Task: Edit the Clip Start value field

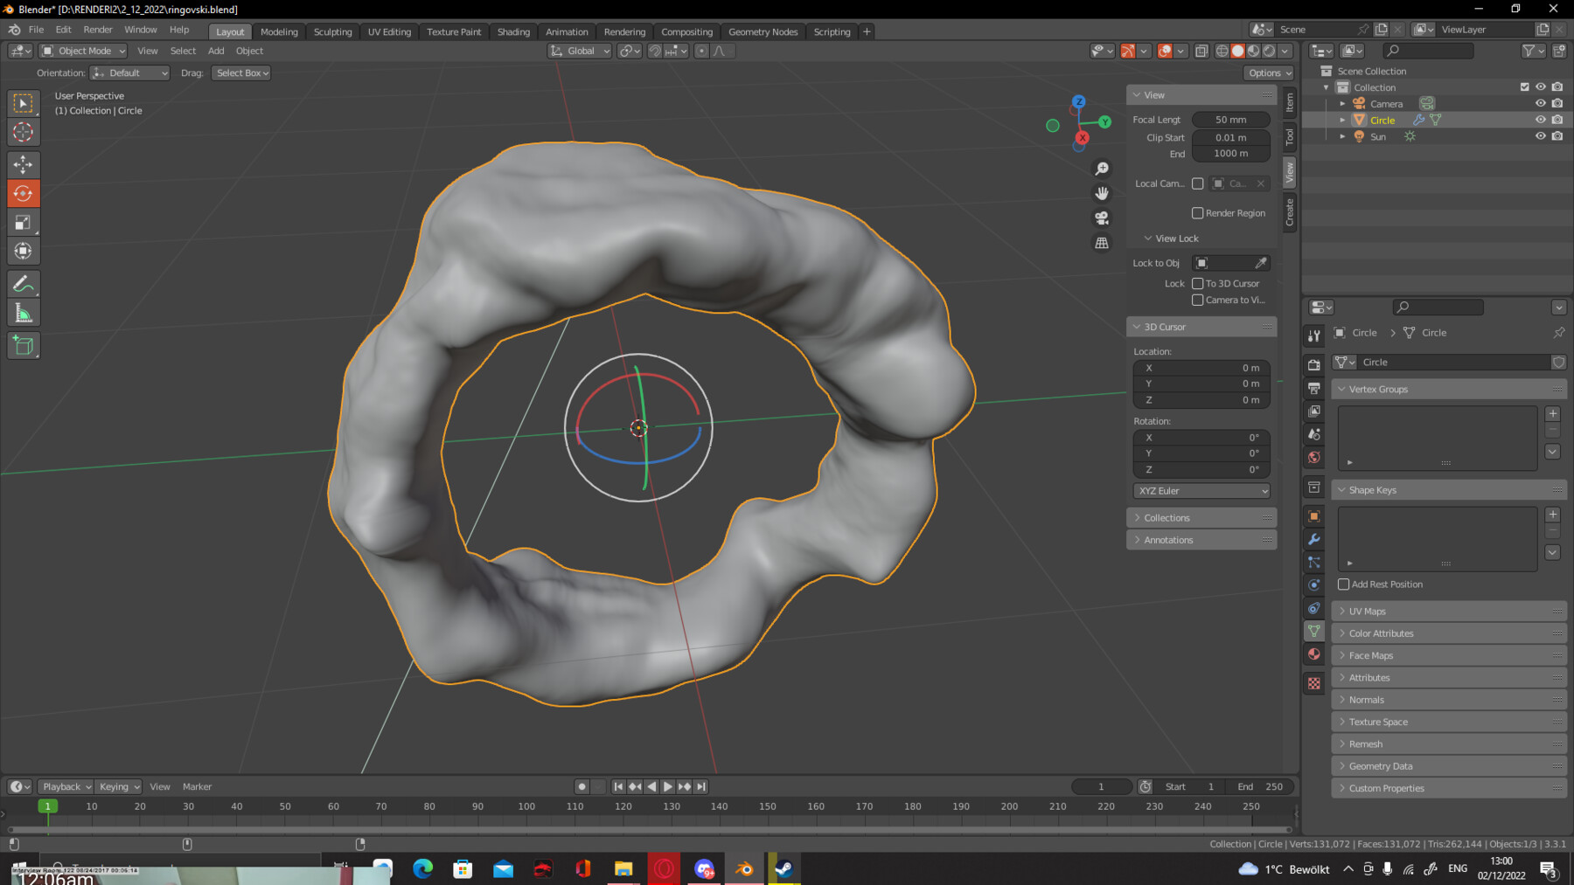Action: click(1230, 137)
